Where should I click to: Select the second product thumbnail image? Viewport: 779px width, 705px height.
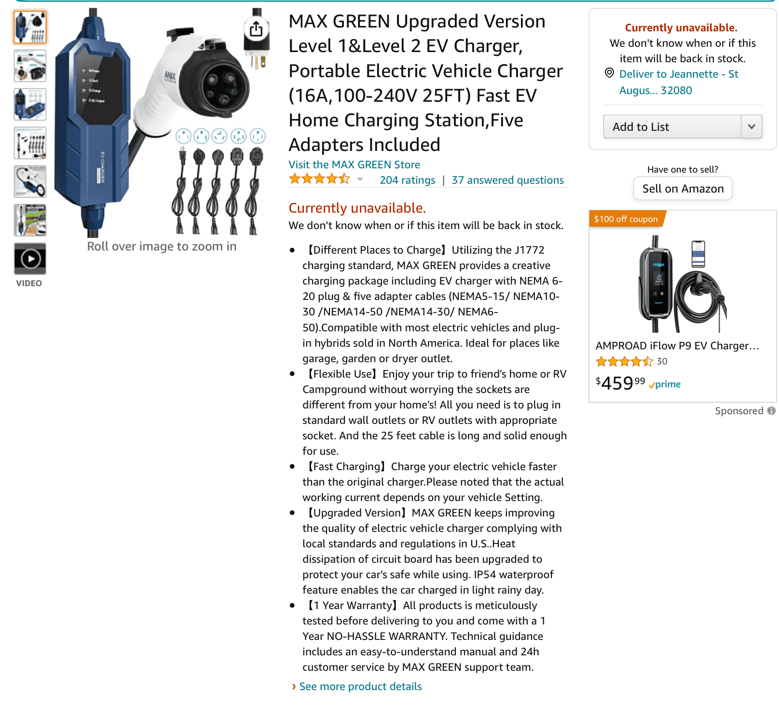click(x=30, y=66)
